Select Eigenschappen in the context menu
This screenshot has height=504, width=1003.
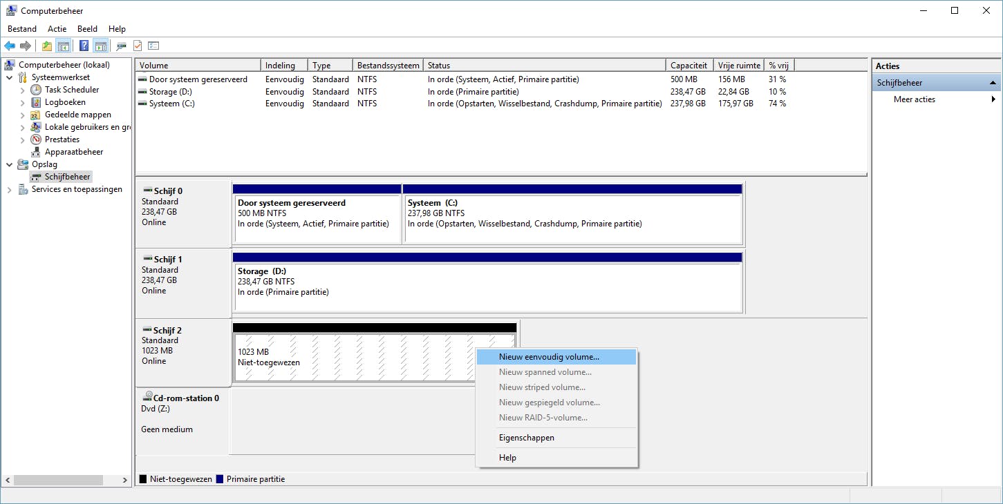pos(526,438)
